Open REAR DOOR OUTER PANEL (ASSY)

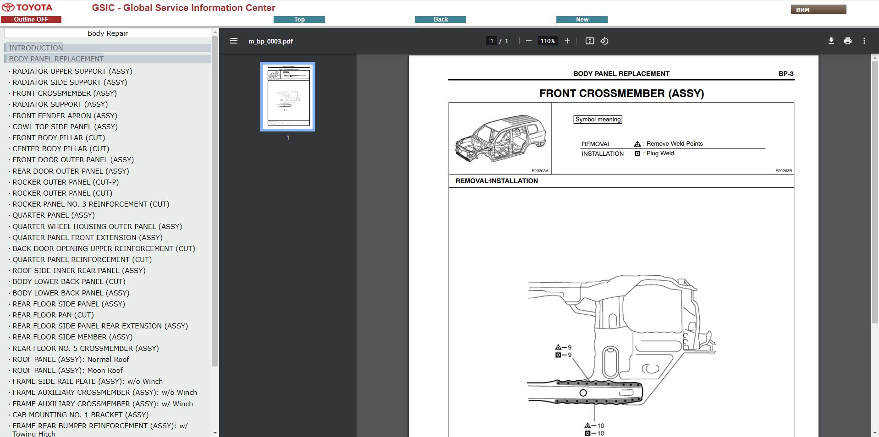71,171
